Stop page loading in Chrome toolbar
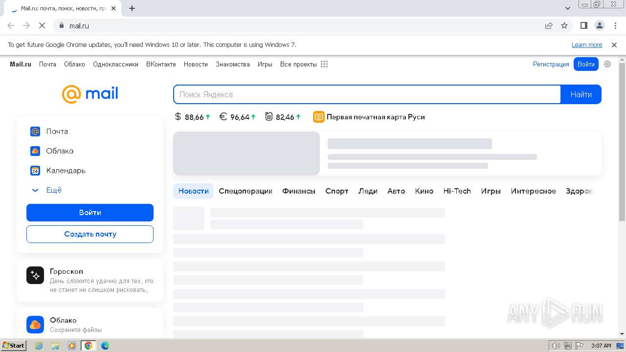Screen dimensions: 626x352 [x=42, y=25]
